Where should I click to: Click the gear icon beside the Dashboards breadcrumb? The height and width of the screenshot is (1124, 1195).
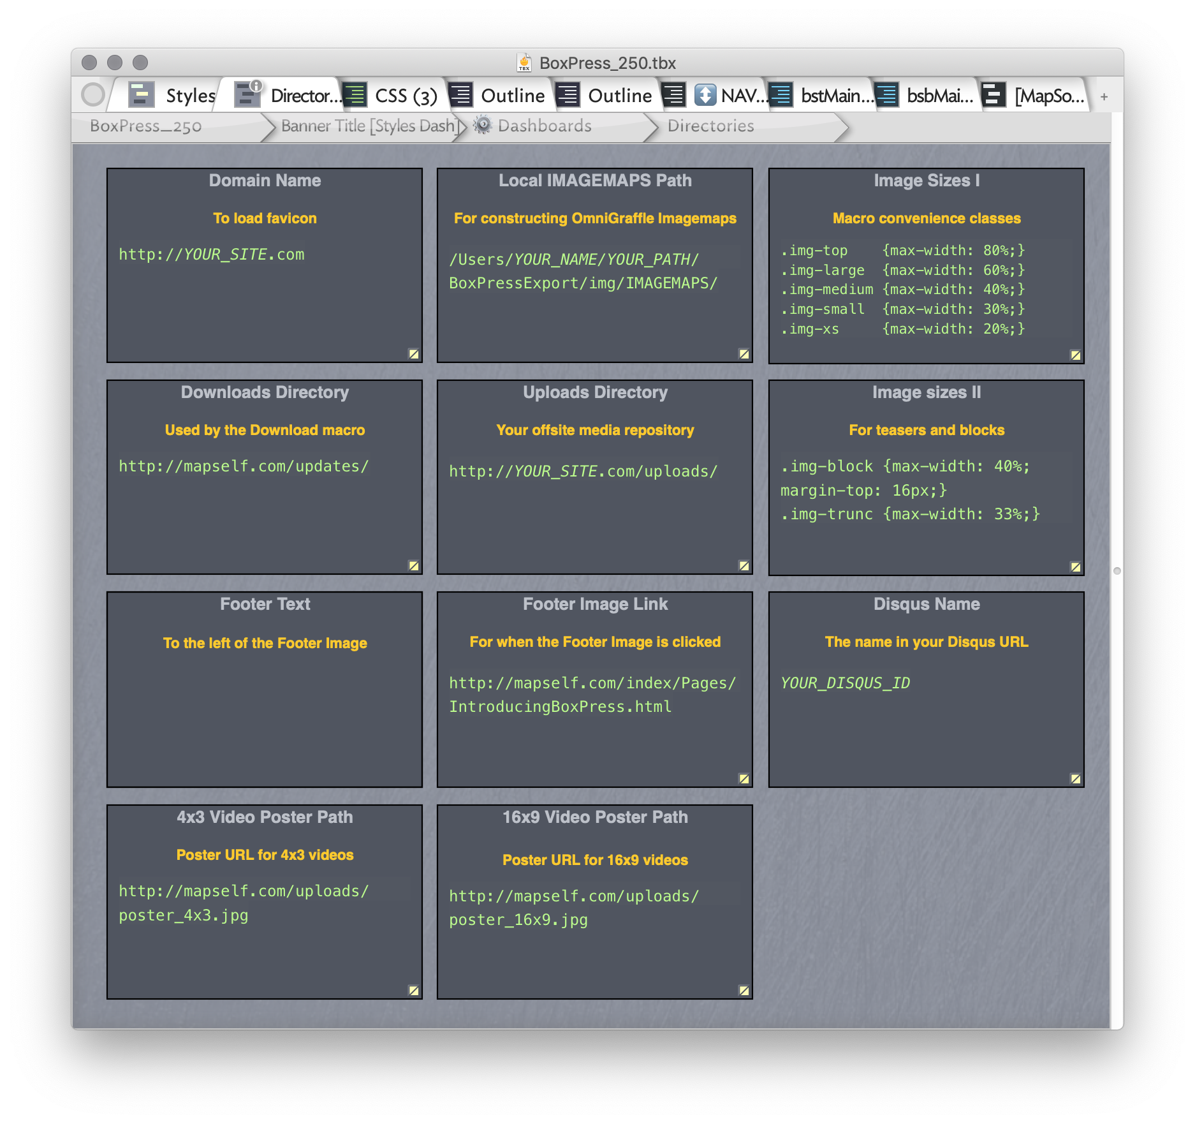pos(482,126)
